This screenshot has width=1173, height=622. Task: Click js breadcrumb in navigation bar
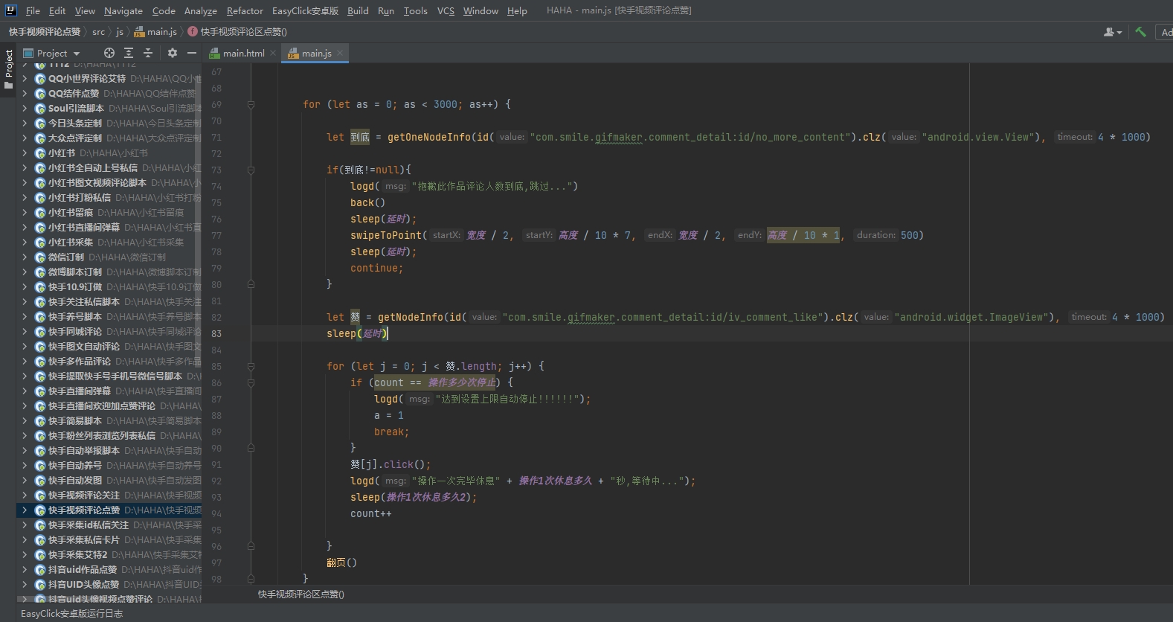[120, 32]
